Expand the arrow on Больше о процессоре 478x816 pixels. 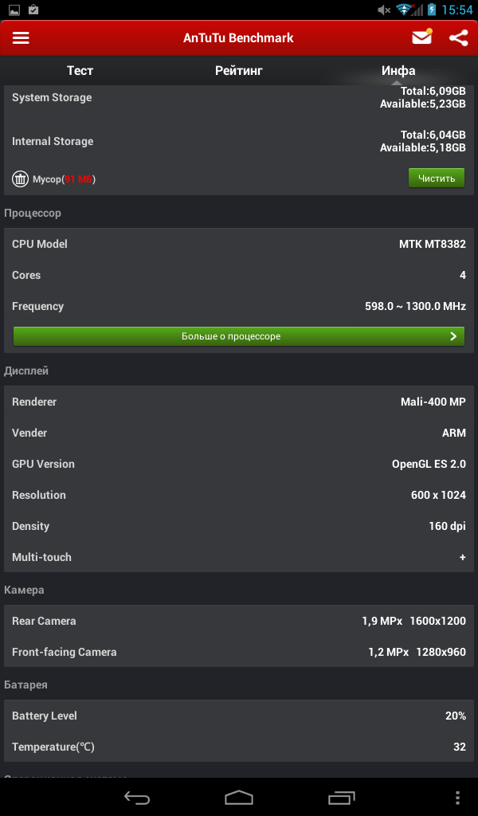point(453,336)
